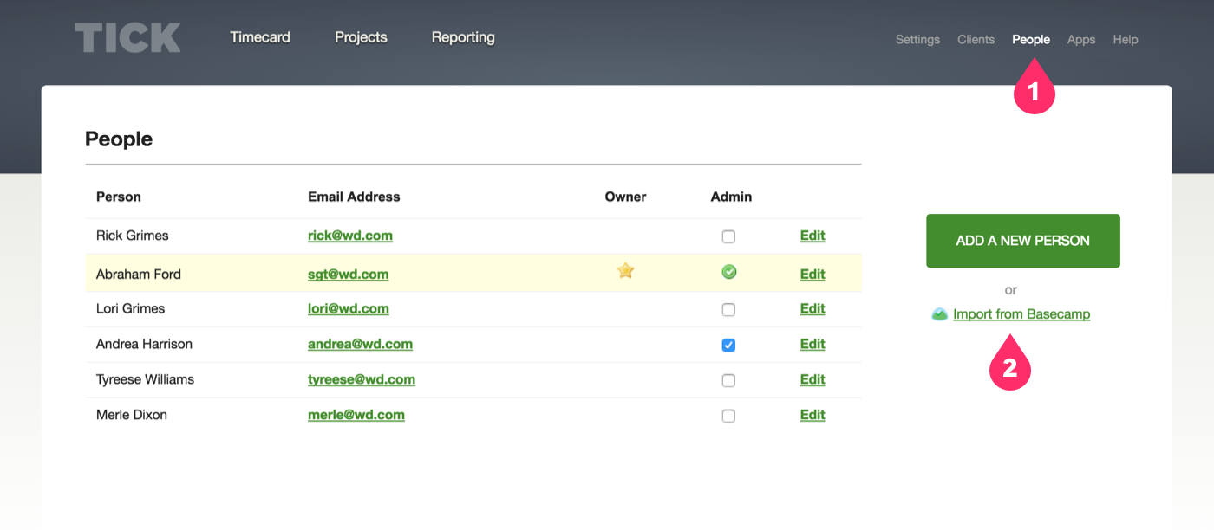This screenshot has width=1214, height=530.
Task: Check the admin box for Tyreese Williams
Action: [728, 379]
